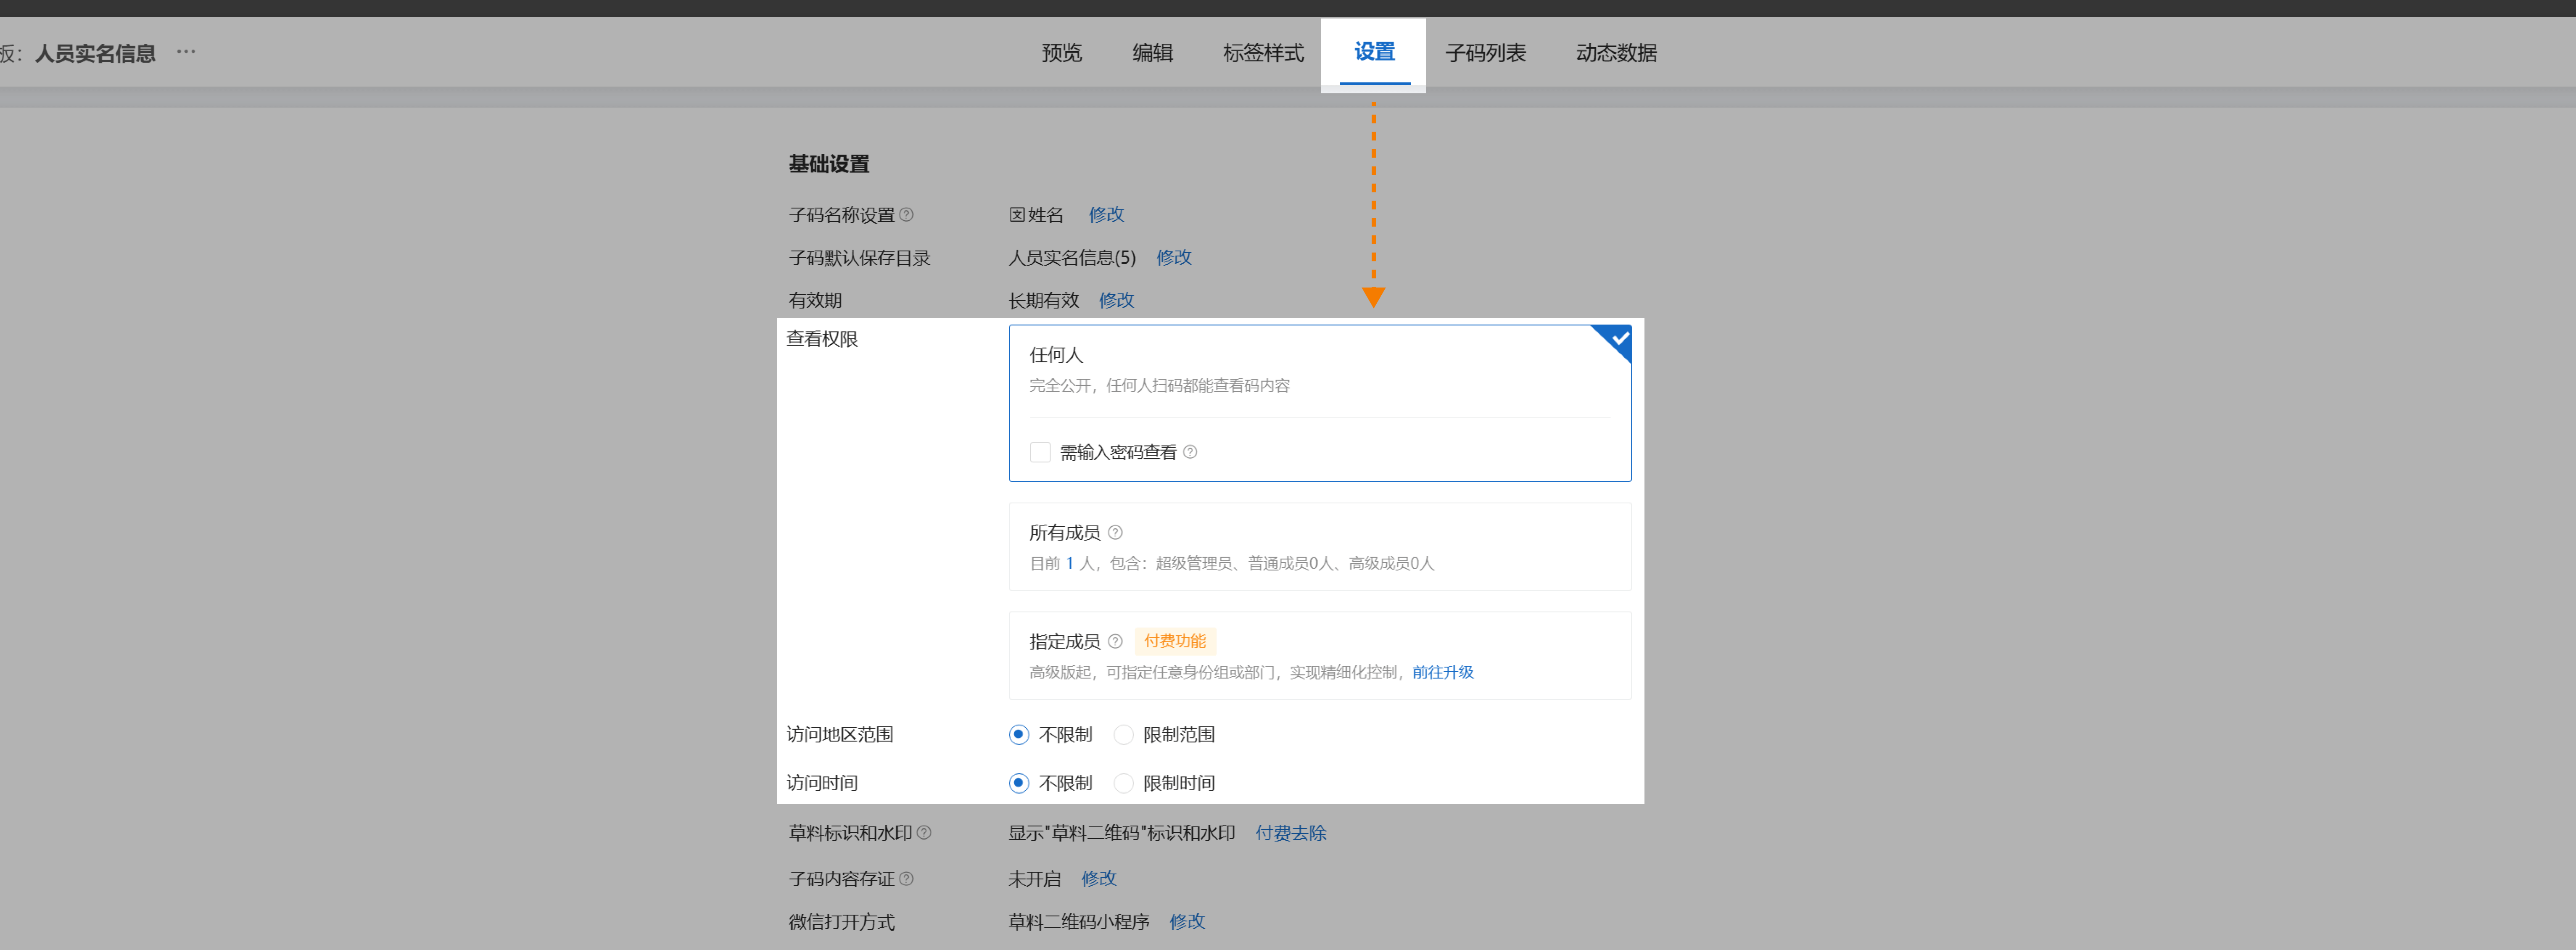This screenshot has width=2576, height=950.
Task: Open the 标签样式 tab
Action: [x=1263, y=52]
